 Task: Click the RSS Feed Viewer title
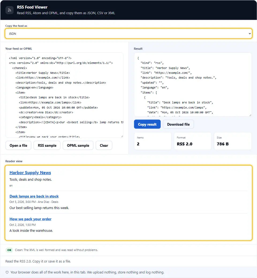(x=32, y=7)
